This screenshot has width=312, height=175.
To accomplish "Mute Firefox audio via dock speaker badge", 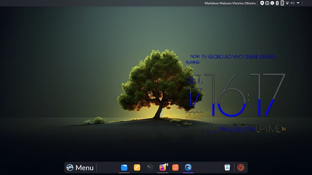I will click(x=166, y=165).
